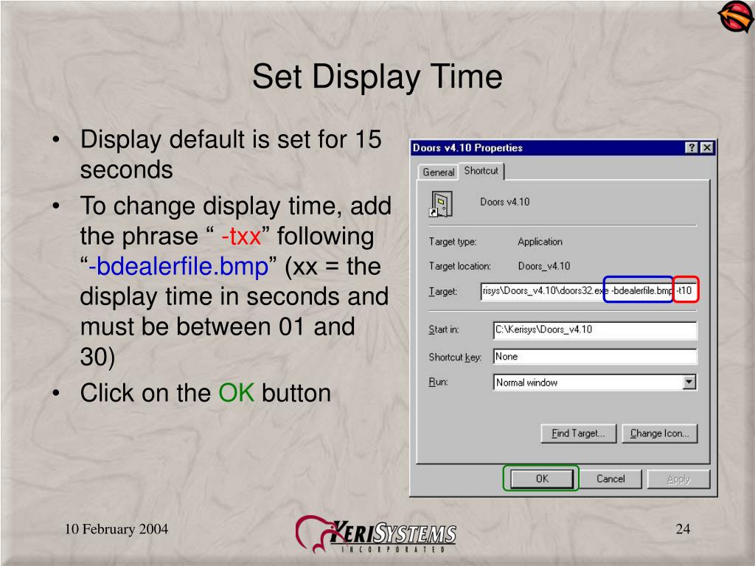Click the greyed-out Apply button
Screen dimensions: 755x566
[x=678, y=478]
